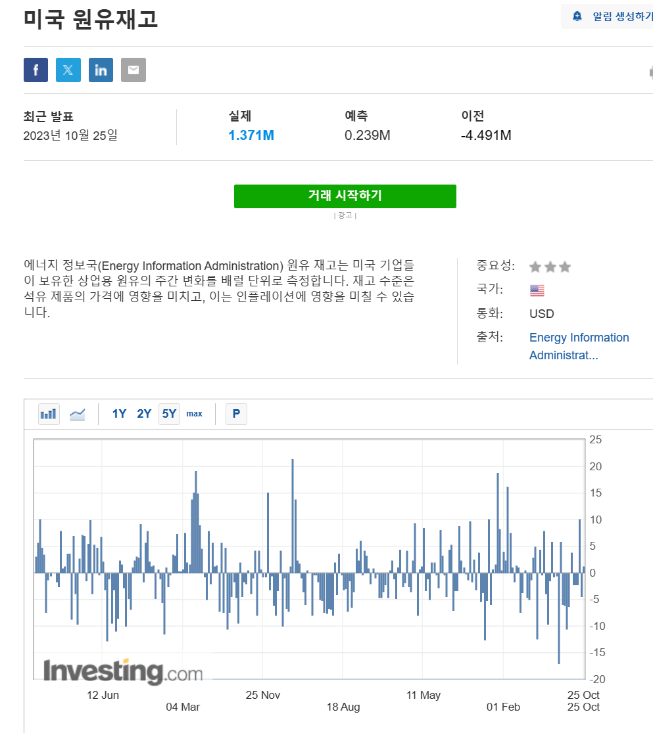Viewport: 653px width, 733px height.
Task: Share page on X (Twitter)
Action: coord(68,70)
